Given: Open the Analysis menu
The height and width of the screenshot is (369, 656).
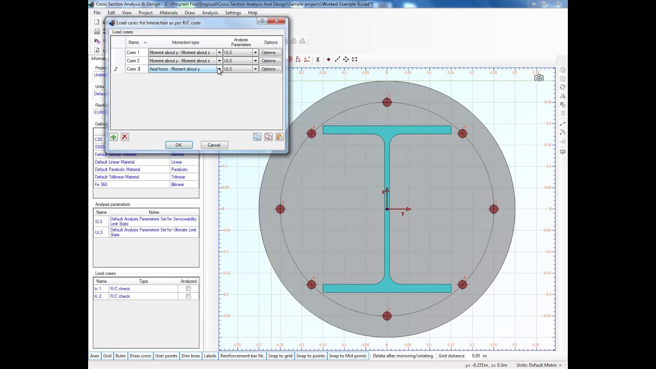Looking at the screenshot, I should [210, 12].
